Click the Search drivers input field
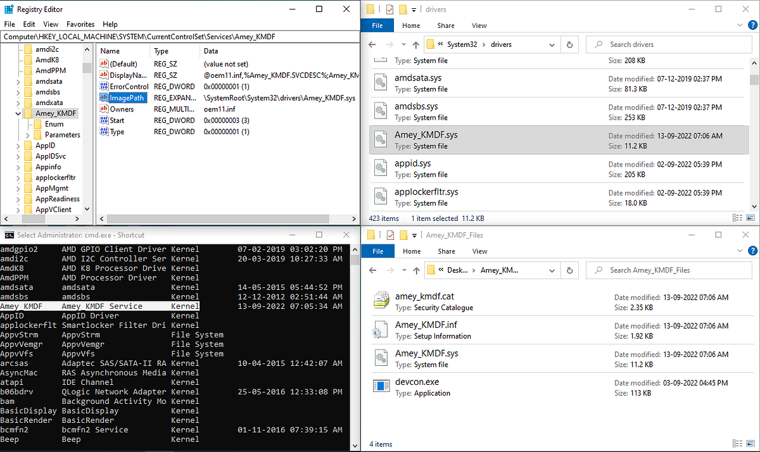The image size is (760, 452). point(668,44)
